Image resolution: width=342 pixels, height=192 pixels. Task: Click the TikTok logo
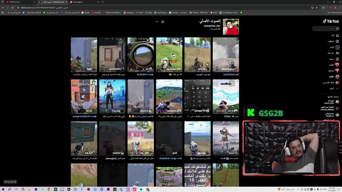tap(331, 21)
